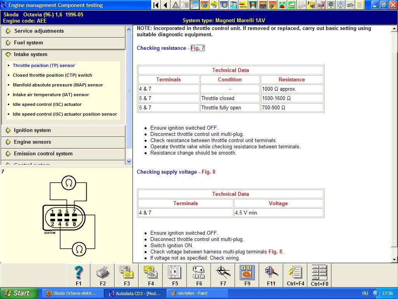Viewport: 398px width, 299px height.
Task: Open notes with the Ctrl+F4 button
Action: tap(295, 276)
